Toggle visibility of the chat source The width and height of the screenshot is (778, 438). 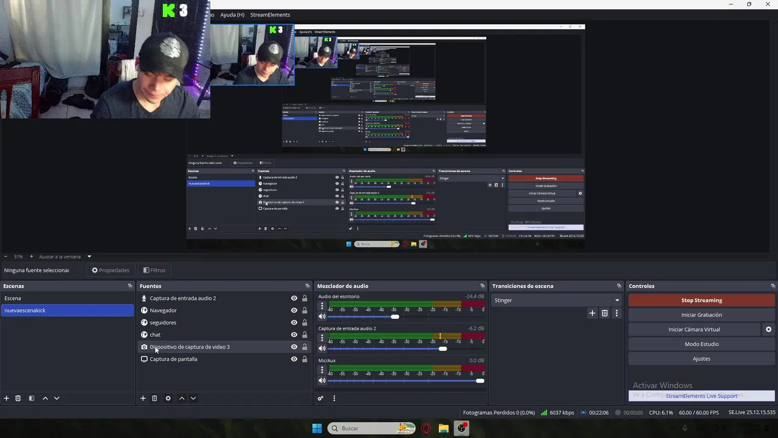[x=294, y=335]
